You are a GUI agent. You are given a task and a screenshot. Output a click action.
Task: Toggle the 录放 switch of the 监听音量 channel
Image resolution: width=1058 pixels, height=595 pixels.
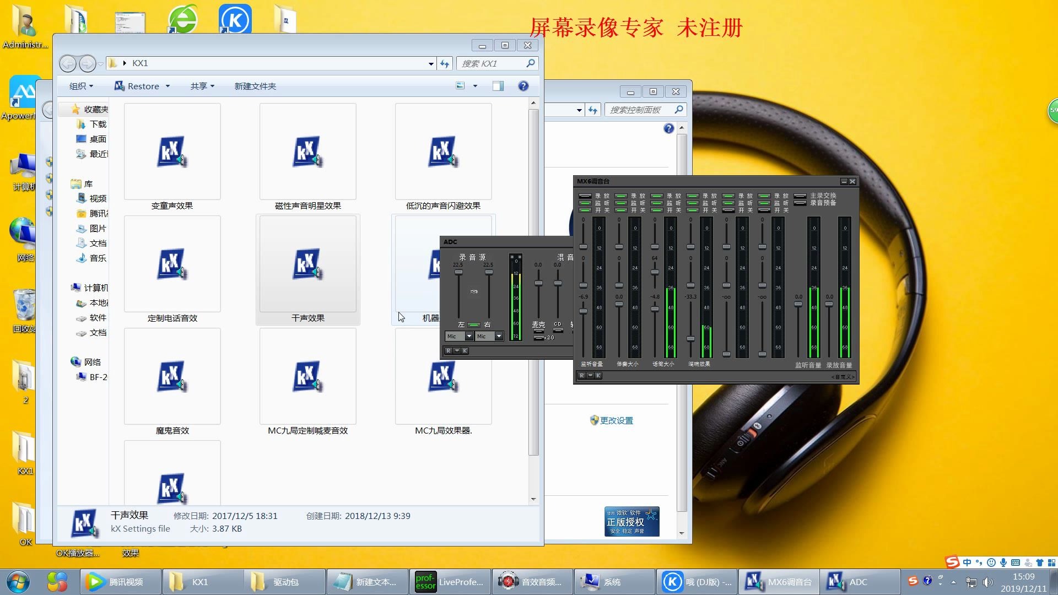(x=585, y=196)
